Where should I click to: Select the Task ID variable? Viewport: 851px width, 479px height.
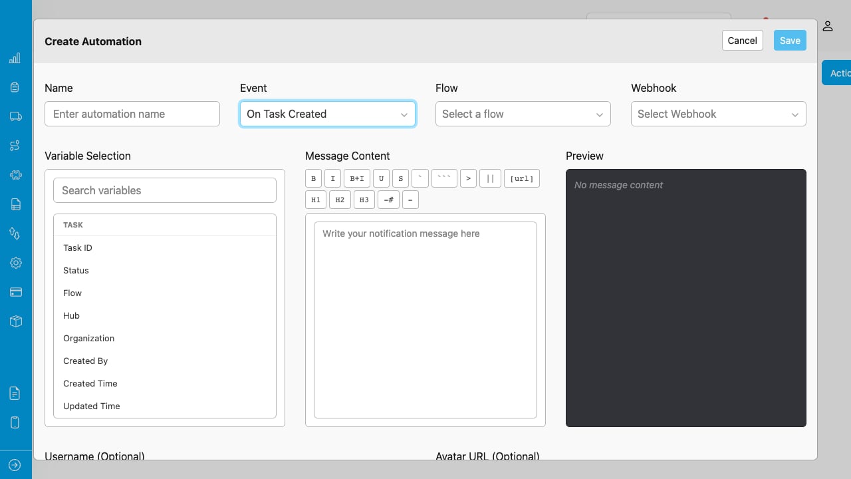pyautogui.click(x=165, y=247)
